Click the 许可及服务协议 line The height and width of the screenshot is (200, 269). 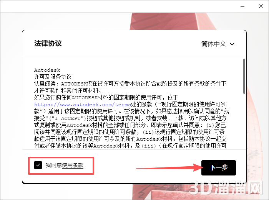click(x=53, y=77)
